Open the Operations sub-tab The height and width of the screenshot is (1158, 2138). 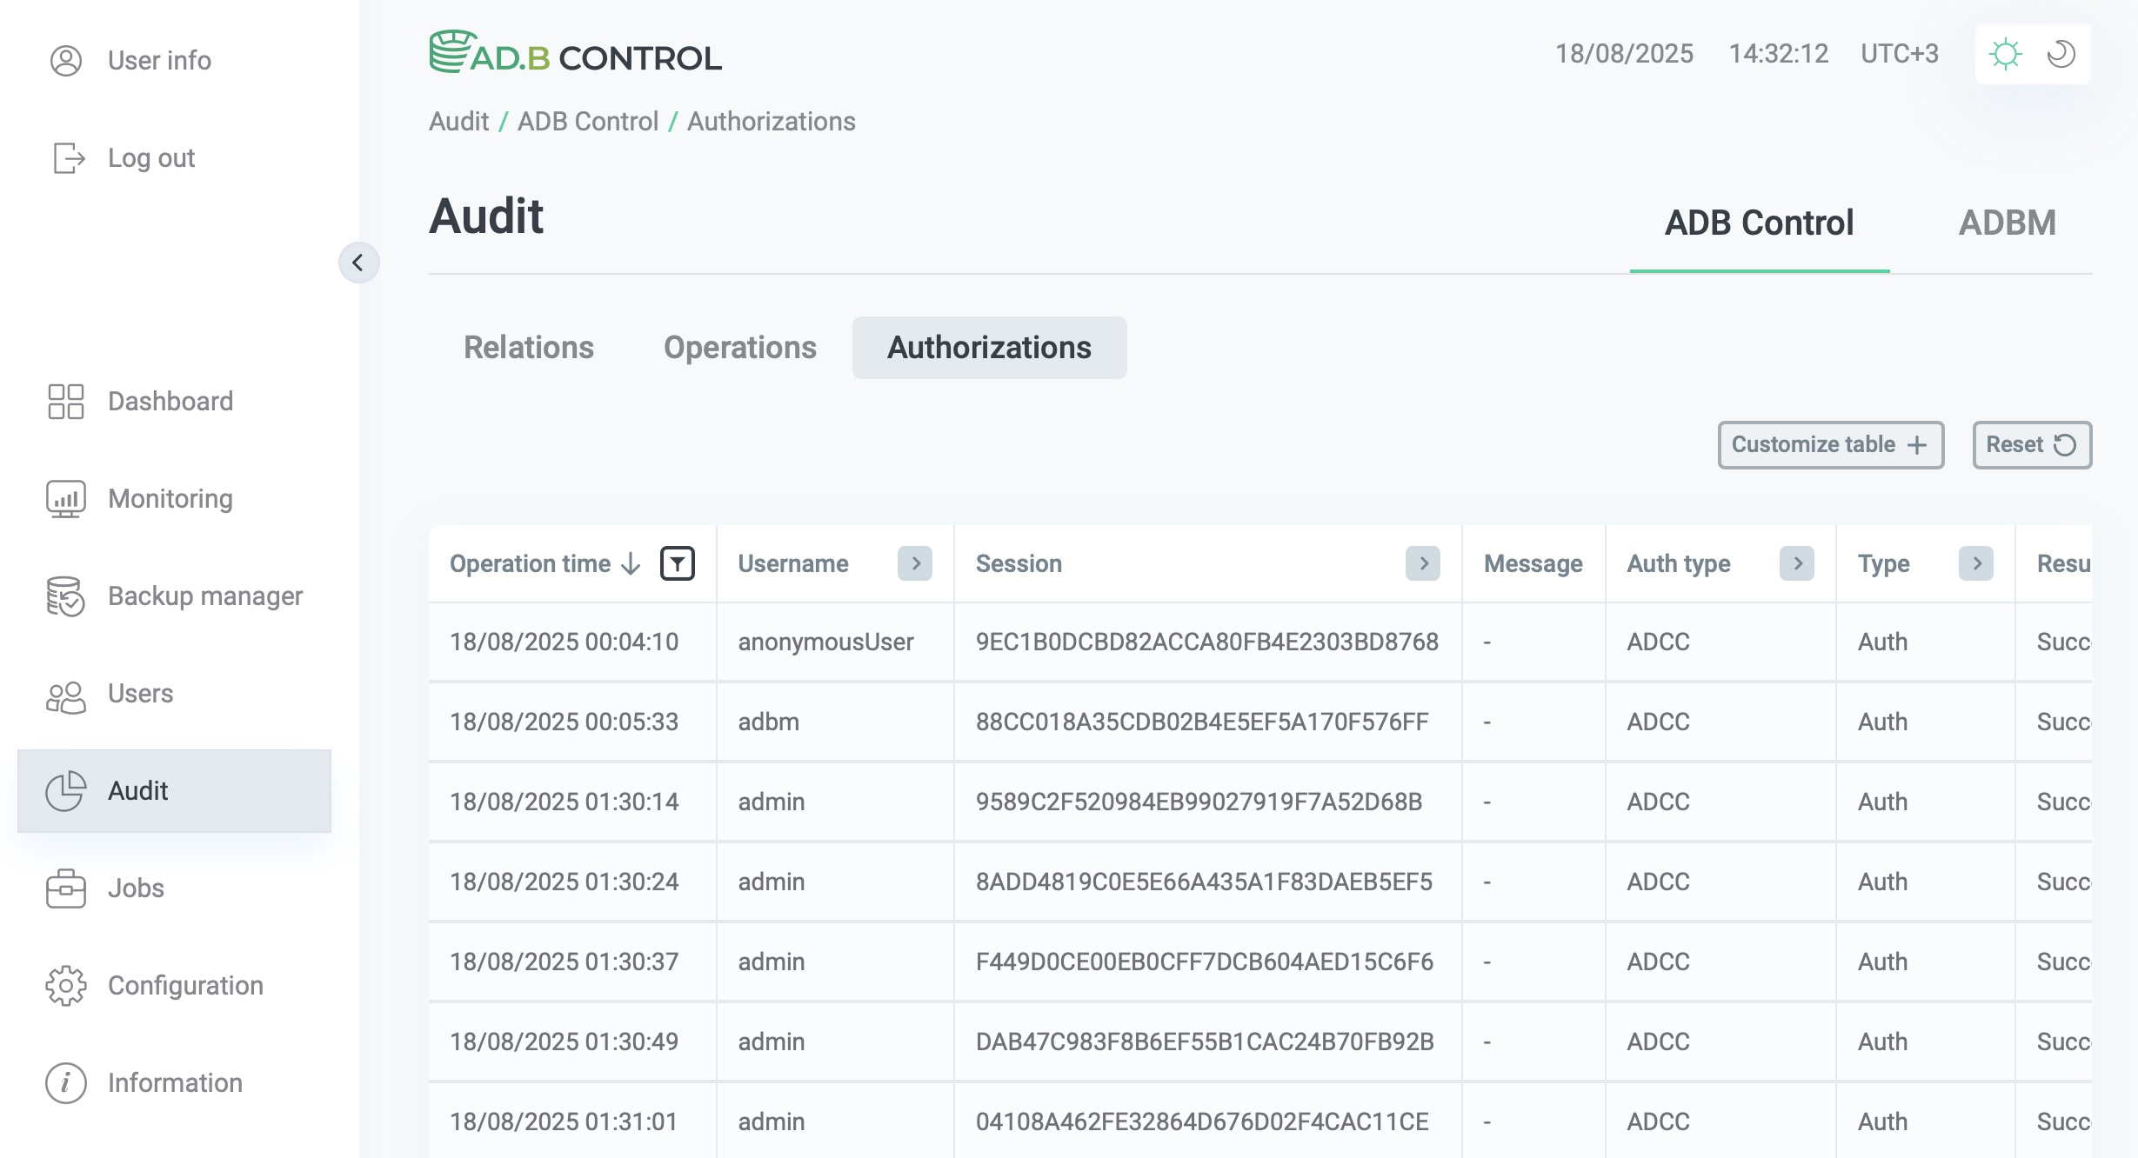[739, 347]
